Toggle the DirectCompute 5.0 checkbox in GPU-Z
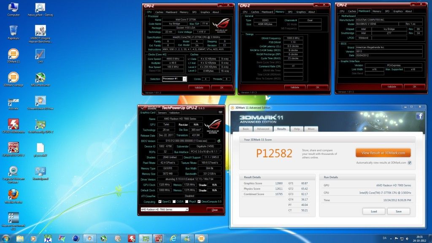Viewport: 432px width, 243px height. click(199, 202)
